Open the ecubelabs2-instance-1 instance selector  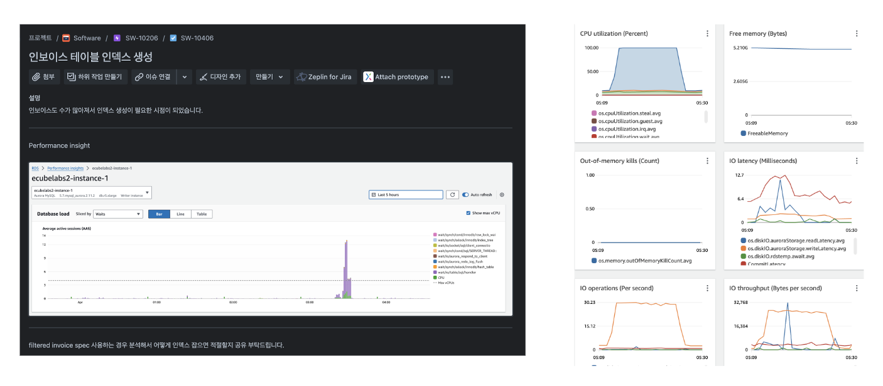[92, 193]
